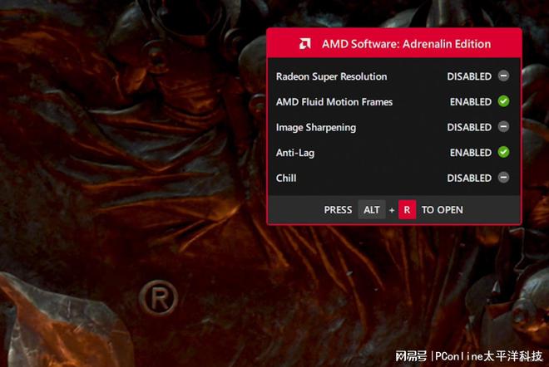
Task: Click the AMD Software: Adrenalin Edition title
Action: click(406, 44)
